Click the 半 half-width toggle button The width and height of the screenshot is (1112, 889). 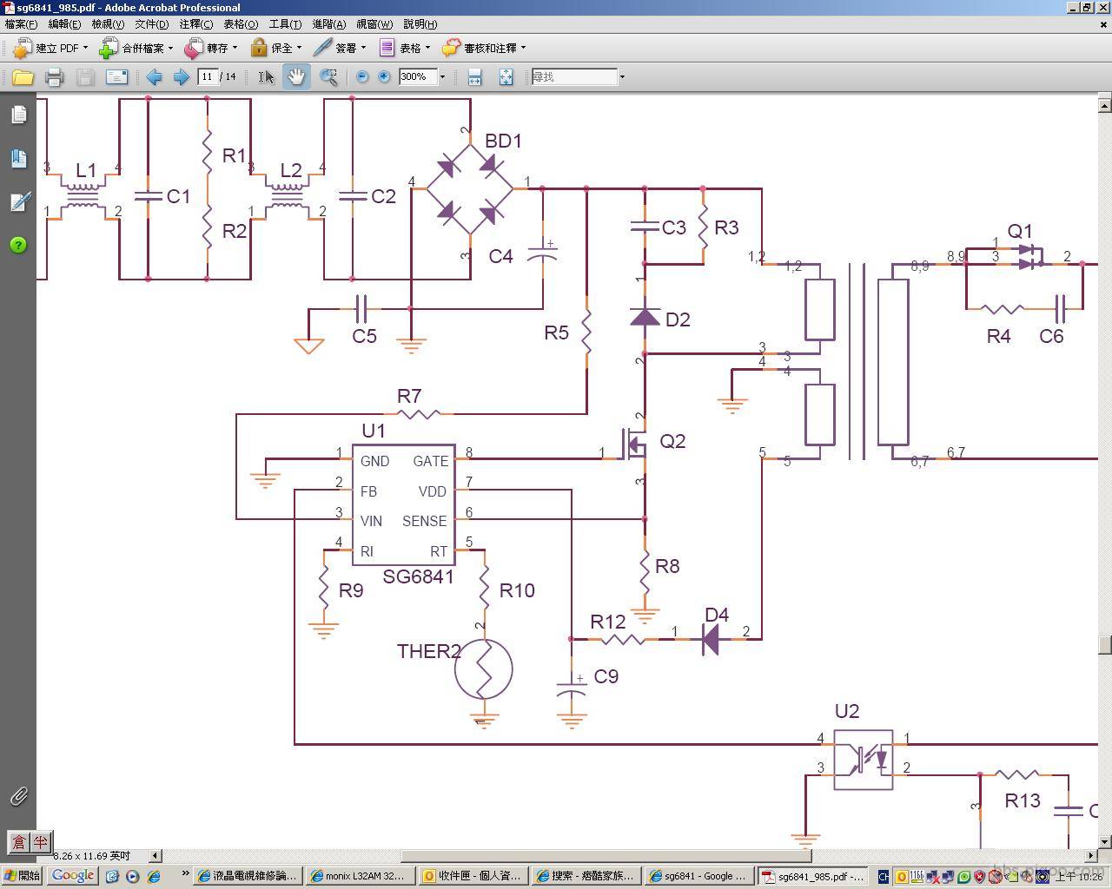tap(40, 841)
